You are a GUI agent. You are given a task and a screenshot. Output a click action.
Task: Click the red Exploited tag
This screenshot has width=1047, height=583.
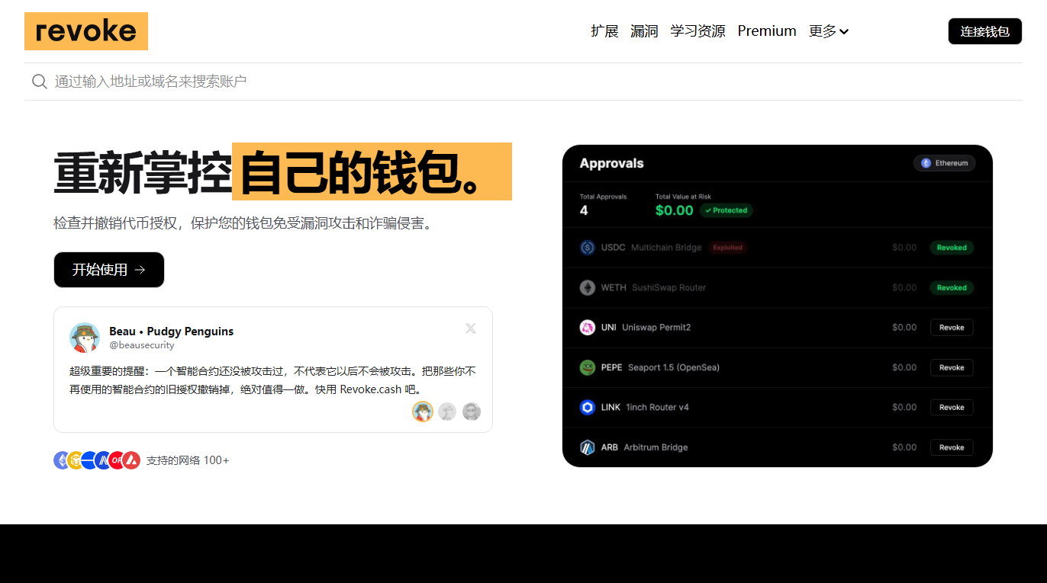727,248
